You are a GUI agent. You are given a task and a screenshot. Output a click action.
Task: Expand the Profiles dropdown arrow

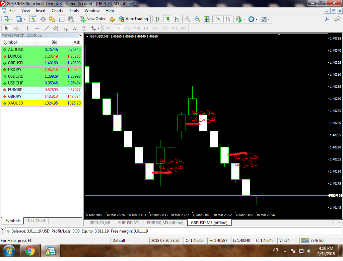[x=24, y=19]
